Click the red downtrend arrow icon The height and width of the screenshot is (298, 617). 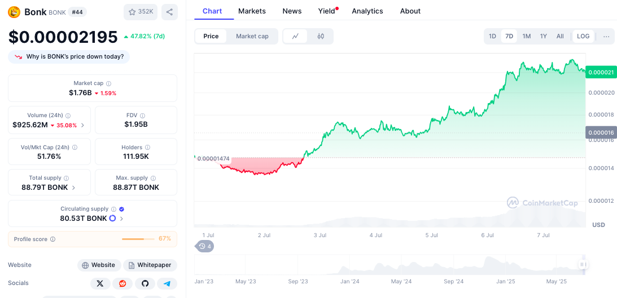(19, 57)
